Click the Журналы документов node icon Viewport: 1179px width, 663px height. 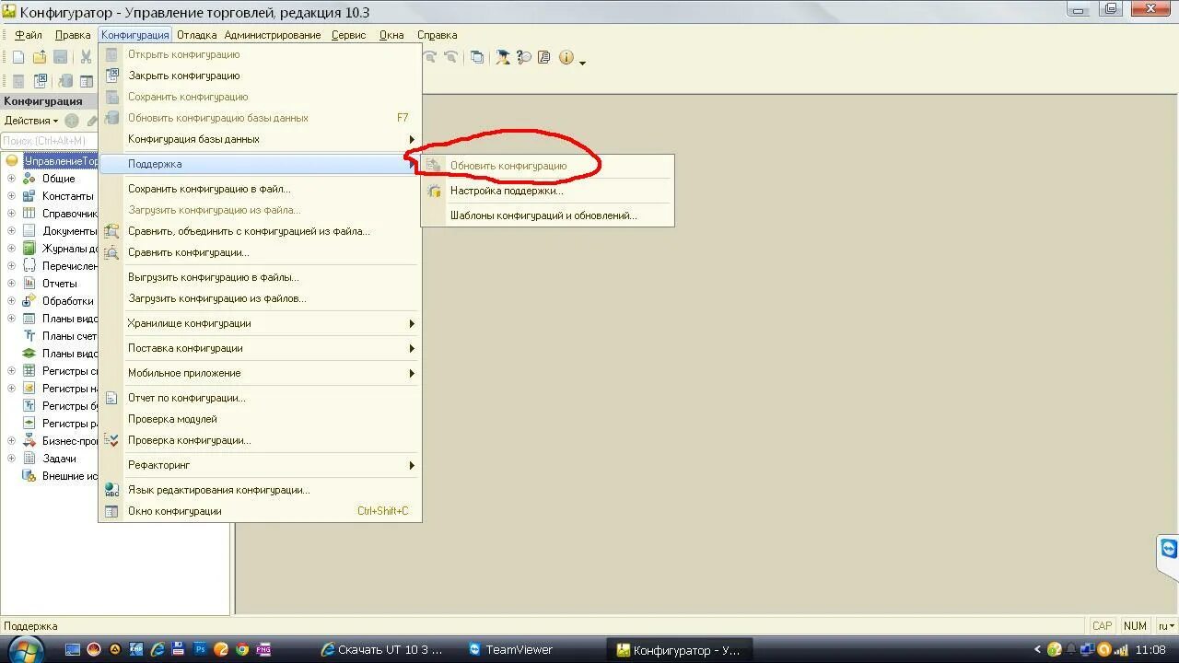point(29,249)
